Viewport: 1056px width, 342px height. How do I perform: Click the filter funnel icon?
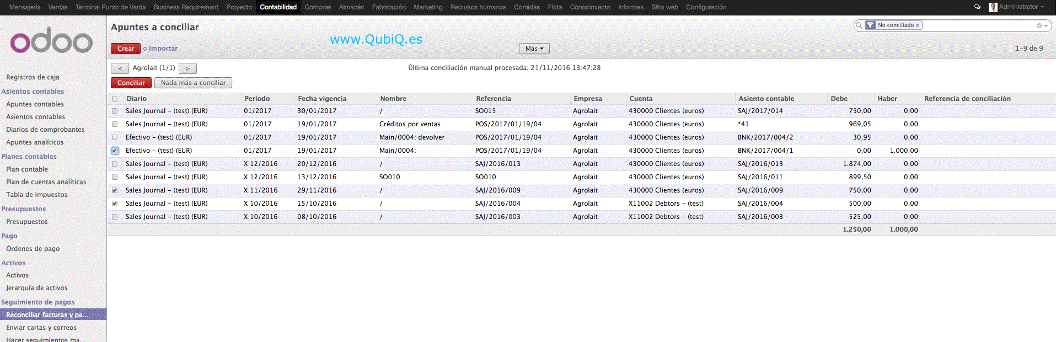(x=870, y=25)
